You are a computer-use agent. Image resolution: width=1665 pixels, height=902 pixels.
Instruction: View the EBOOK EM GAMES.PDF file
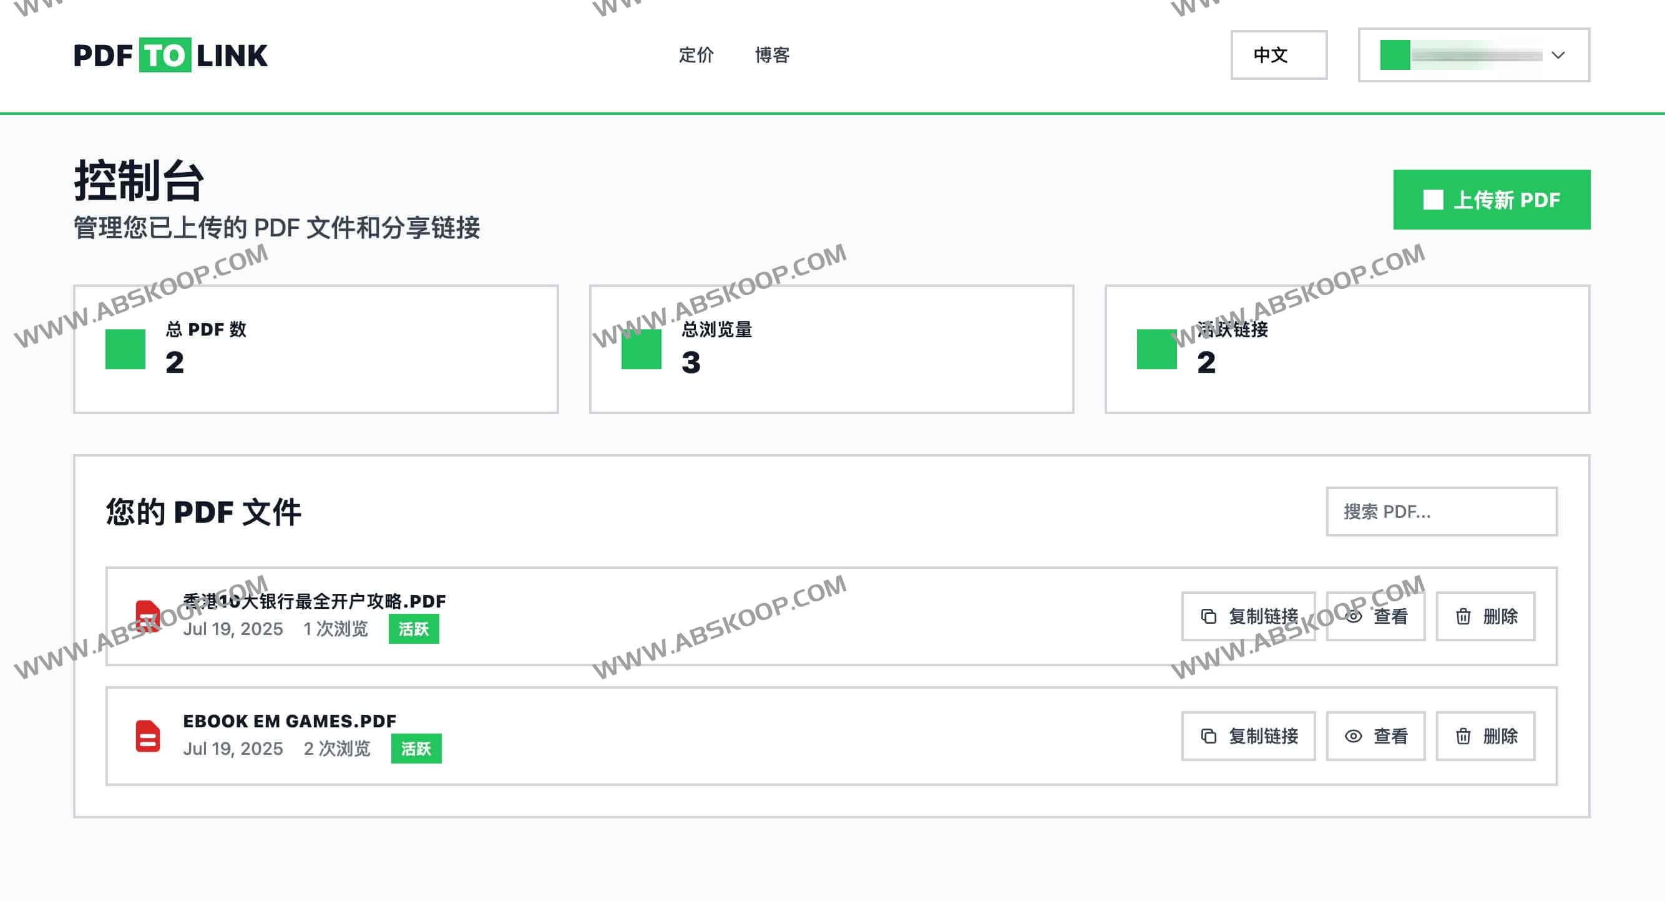coord(1375,736)
